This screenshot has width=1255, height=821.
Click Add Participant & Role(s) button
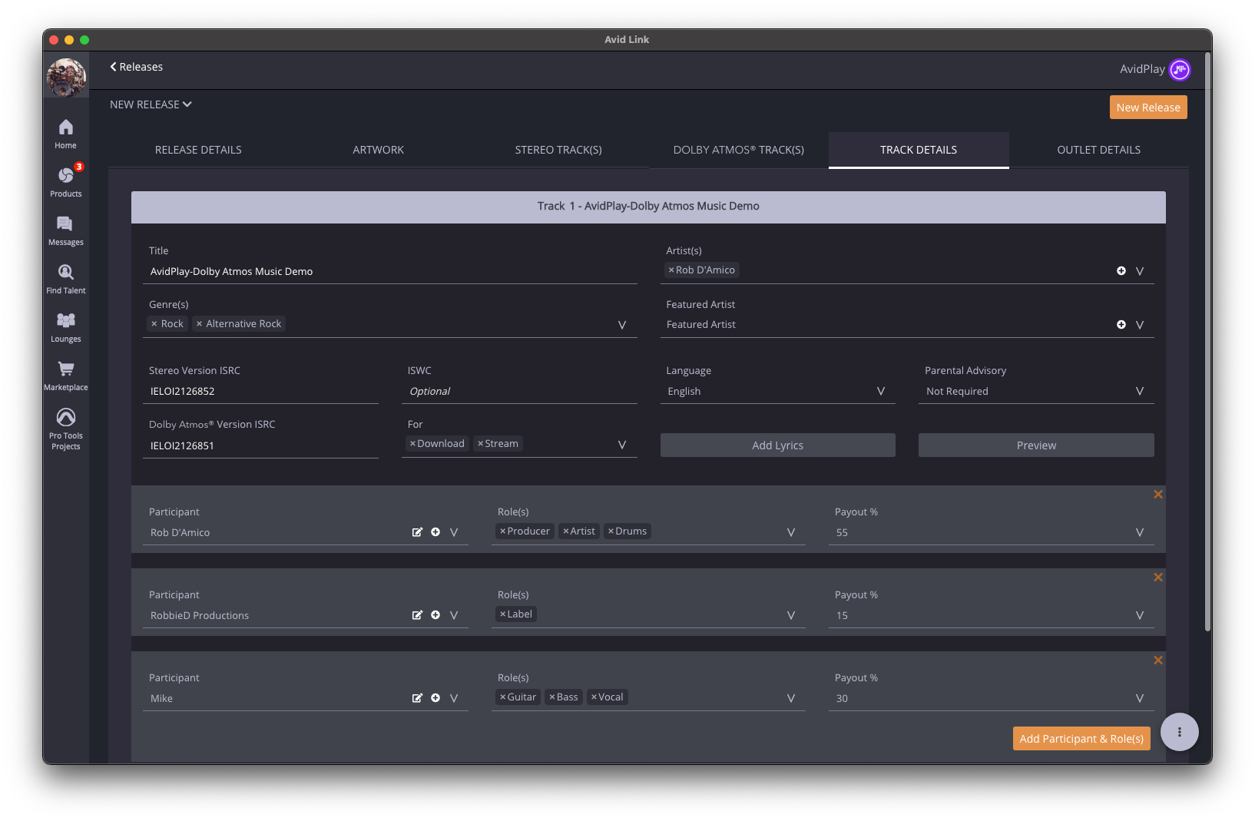[1081, 739]
